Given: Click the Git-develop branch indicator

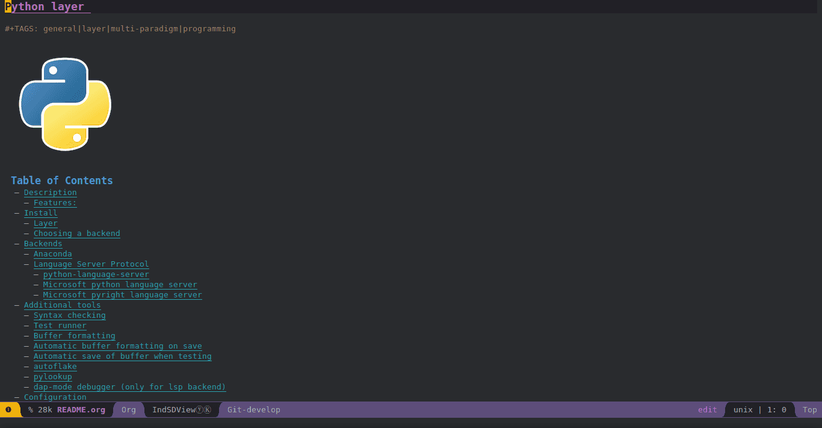Looking at the screenshot, I should coord(254,410).
